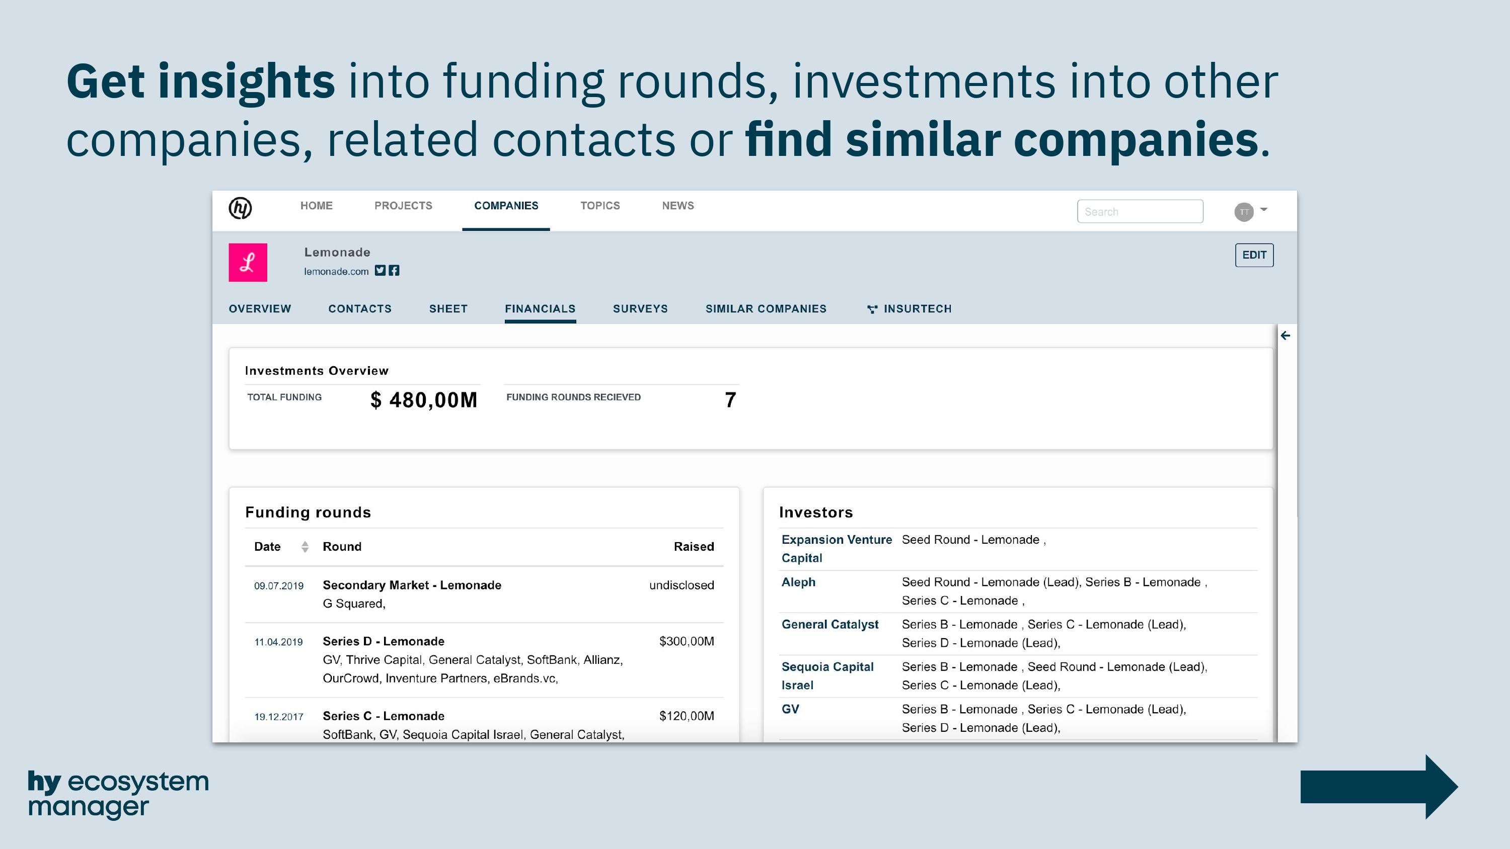Click the user avatar icon
The height and width of the screenshot is (849, 1510).
point(1243,212)
